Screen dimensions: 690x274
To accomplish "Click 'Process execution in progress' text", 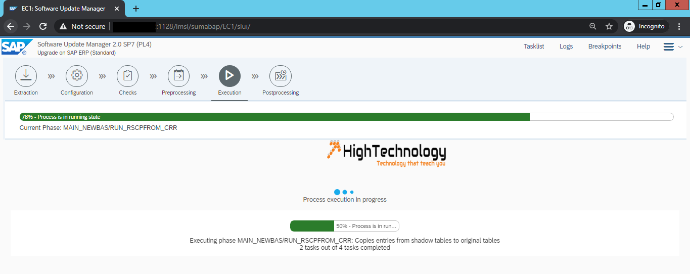I will tap(345, 200).
